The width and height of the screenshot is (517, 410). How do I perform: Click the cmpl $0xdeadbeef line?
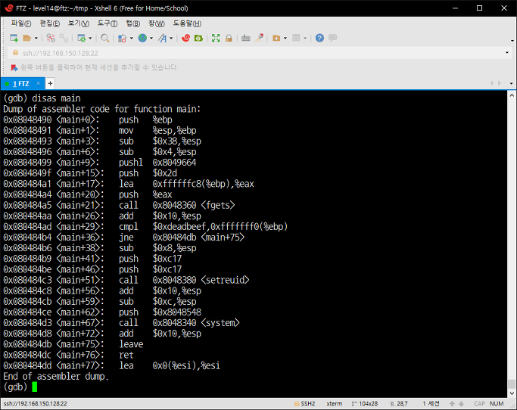(145, 227)
